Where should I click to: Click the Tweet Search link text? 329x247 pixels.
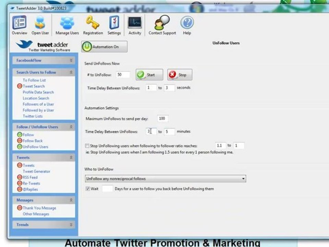click(x=34, y=86)
